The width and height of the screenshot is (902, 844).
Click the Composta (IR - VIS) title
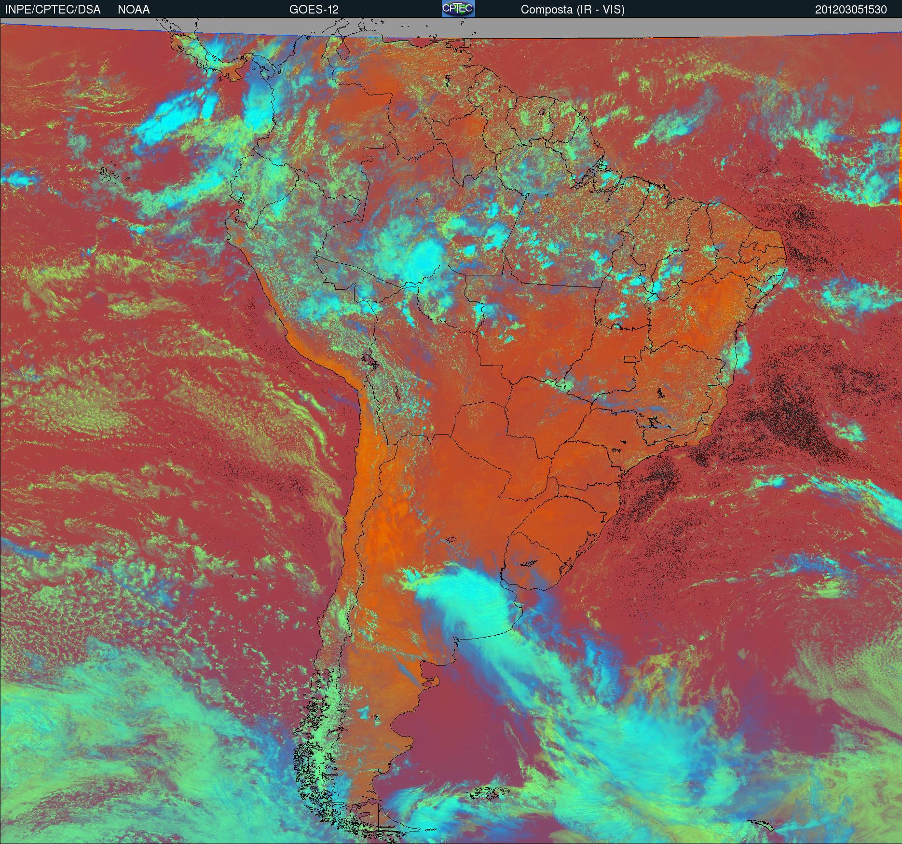[x=573, y=10]
